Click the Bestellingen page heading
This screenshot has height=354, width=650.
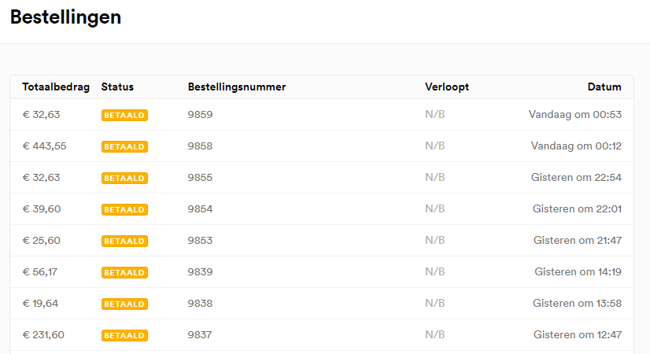(65, 17)
